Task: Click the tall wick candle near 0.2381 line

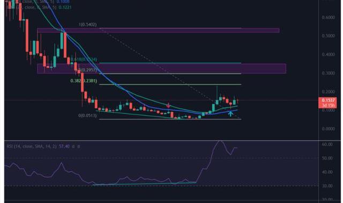Action: tap(217, 95)
